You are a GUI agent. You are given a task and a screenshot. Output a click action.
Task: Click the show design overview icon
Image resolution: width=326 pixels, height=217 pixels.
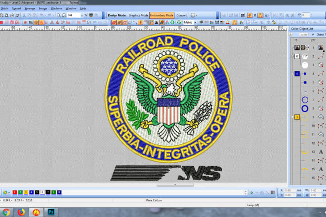[x=91, y=15]
